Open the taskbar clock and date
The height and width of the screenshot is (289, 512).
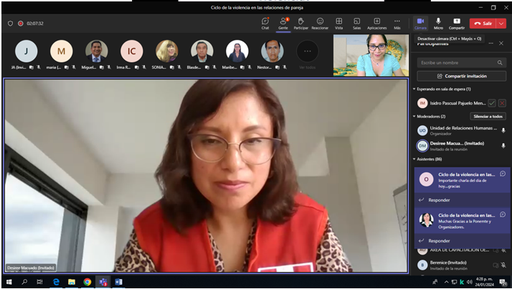point(485,282)
